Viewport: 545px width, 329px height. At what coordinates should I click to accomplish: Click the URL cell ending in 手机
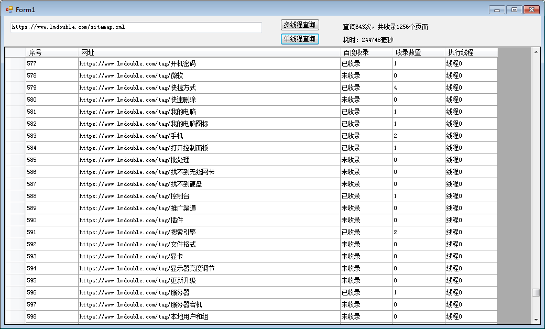(x=209, y=136)
